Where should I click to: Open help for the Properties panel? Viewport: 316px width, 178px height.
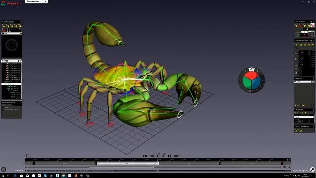(x=21, y=102)
